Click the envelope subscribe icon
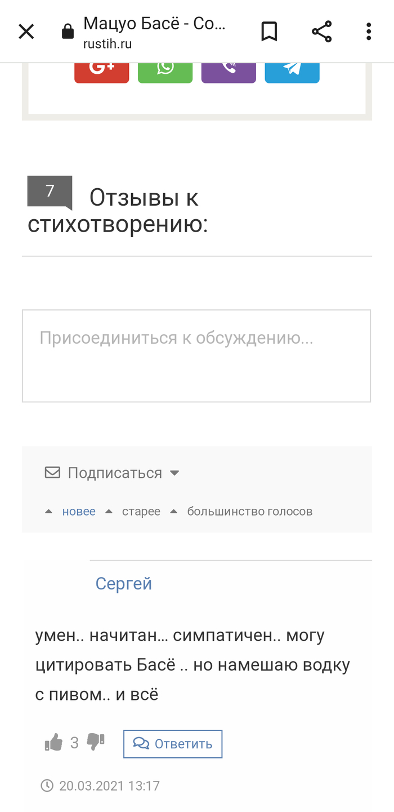The width and height of the screenshot is (394, 812). point(52,472)
